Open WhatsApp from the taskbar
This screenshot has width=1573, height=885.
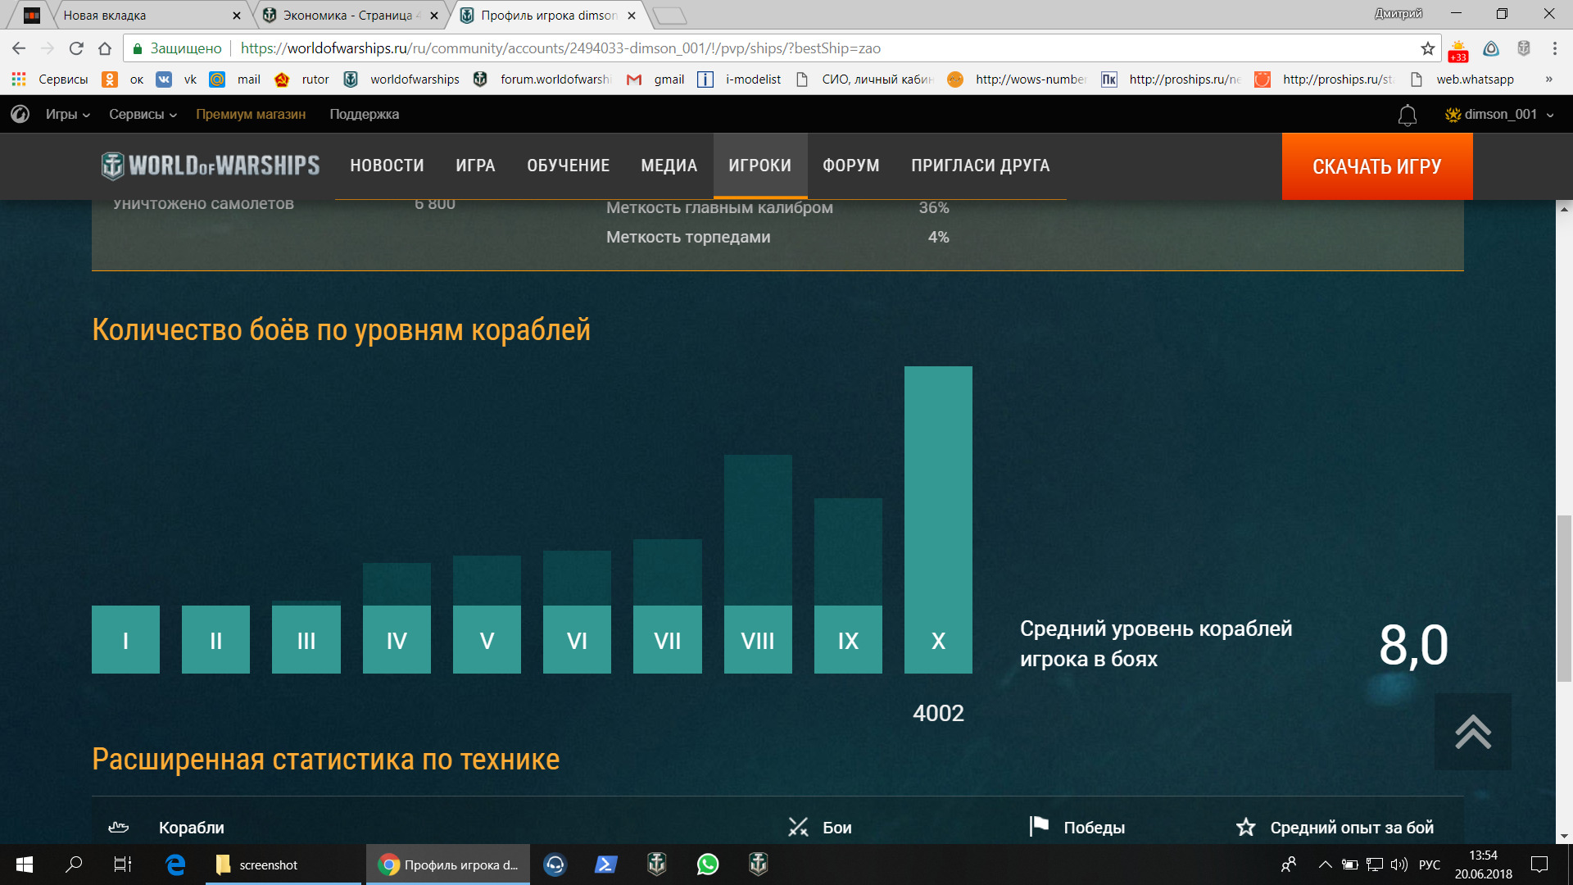(x=707, y=865)
